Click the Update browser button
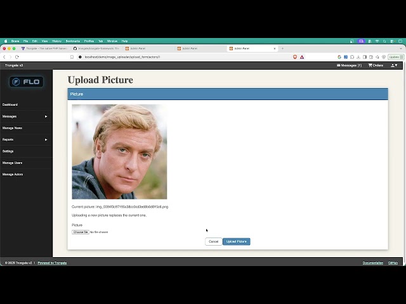 [396, 57]
